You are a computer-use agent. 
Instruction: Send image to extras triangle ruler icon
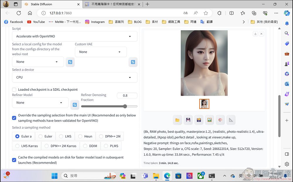(x=231, y=120)
